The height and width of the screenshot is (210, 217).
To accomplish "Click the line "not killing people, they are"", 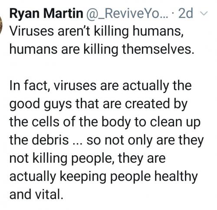I will (x=88, y=158).
